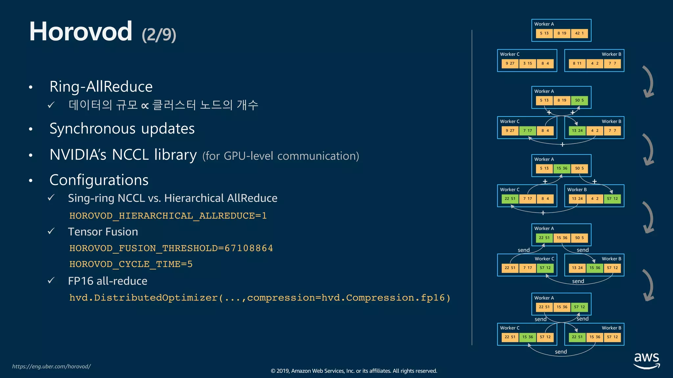This screenshot has height=378, width=673.
Task: Click the checkmark beside Tensor Fusion
Action: [51, 231]
